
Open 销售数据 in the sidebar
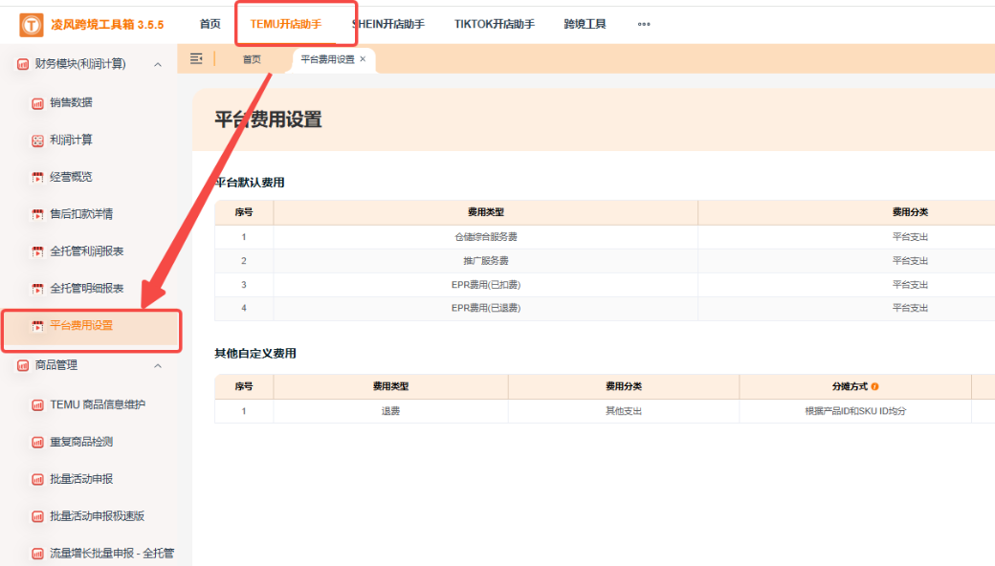71,102
